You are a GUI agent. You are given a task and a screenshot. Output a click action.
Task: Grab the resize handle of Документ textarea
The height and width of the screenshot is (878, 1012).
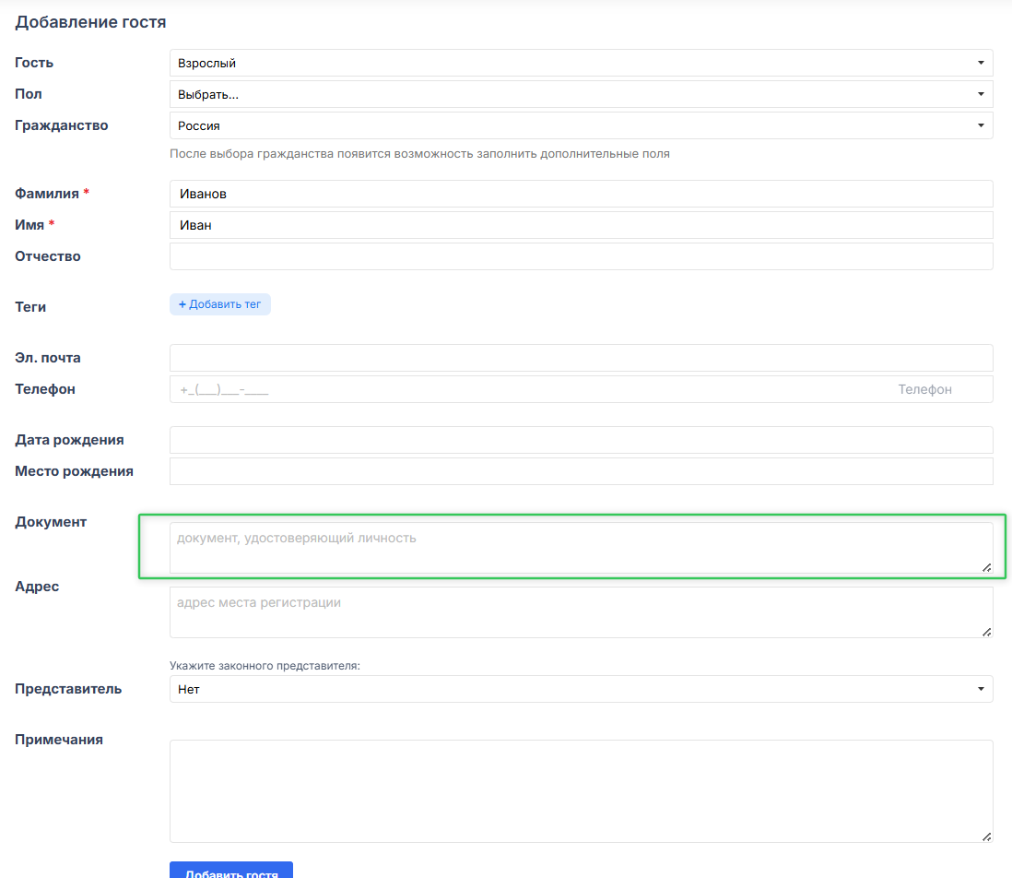[986, 567]
